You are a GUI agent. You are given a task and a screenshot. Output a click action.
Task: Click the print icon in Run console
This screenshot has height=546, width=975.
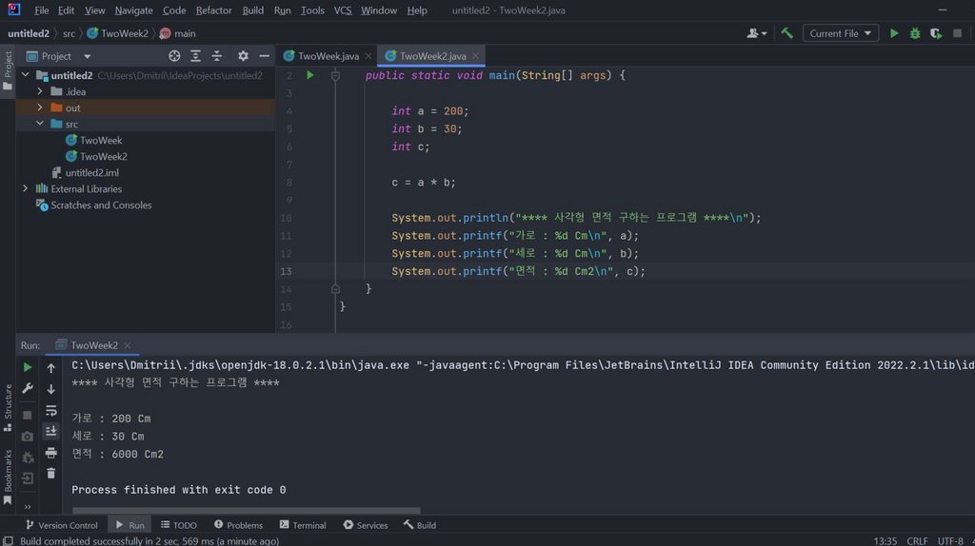coord(51,453)
